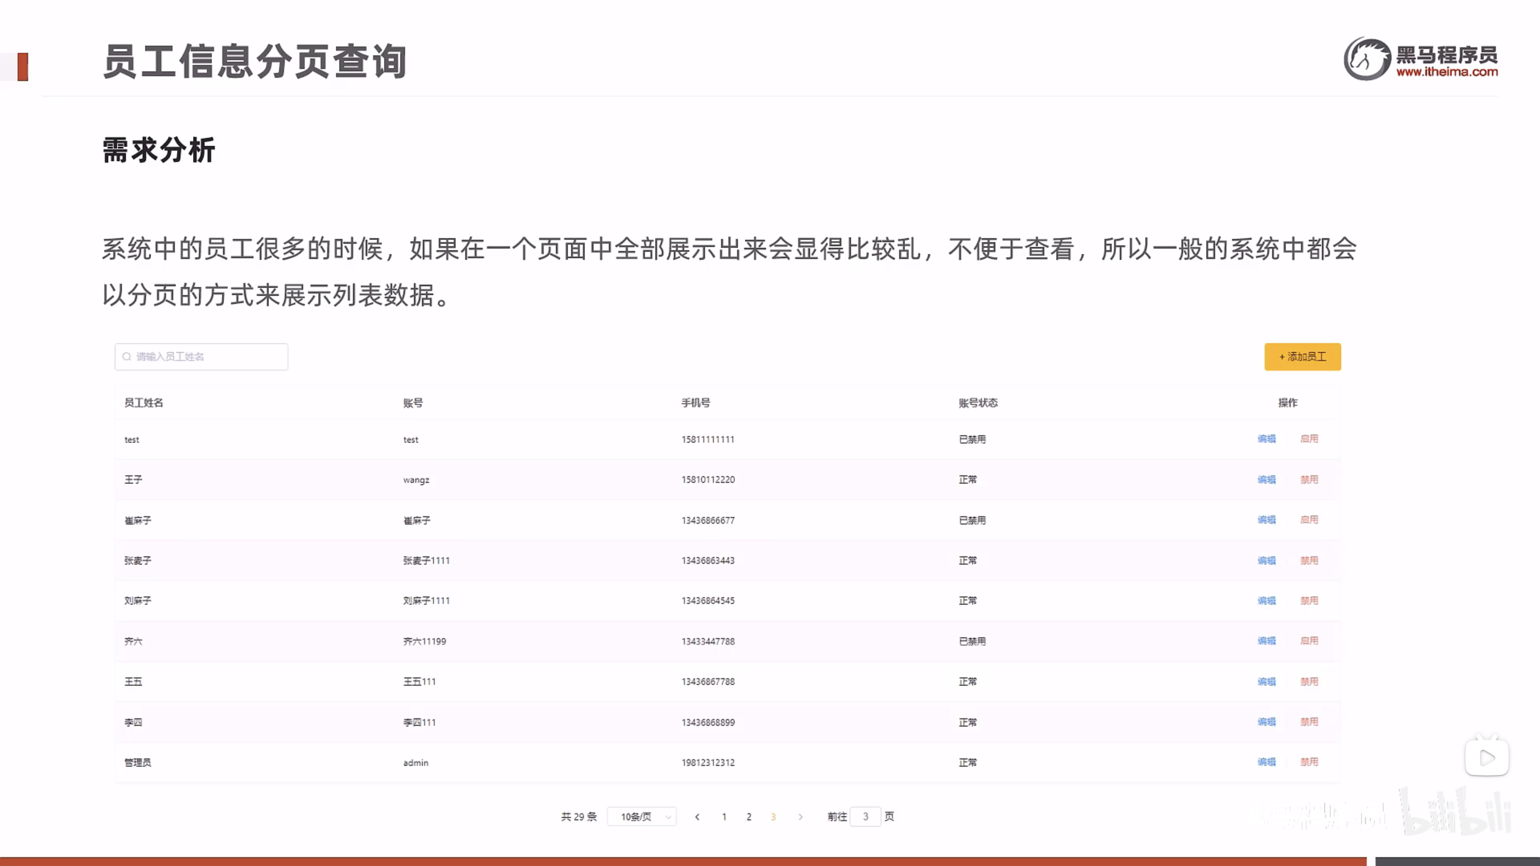This screenshot has width=1540, height=866.
Task: Click the www.itheima.com link text
Action: tap(1447, 72)
